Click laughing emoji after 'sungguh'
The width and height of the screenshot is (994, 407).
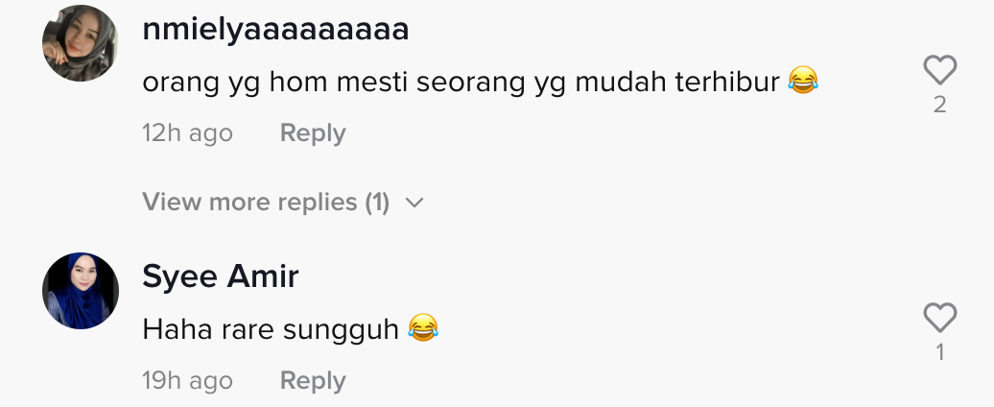(423, 330)
